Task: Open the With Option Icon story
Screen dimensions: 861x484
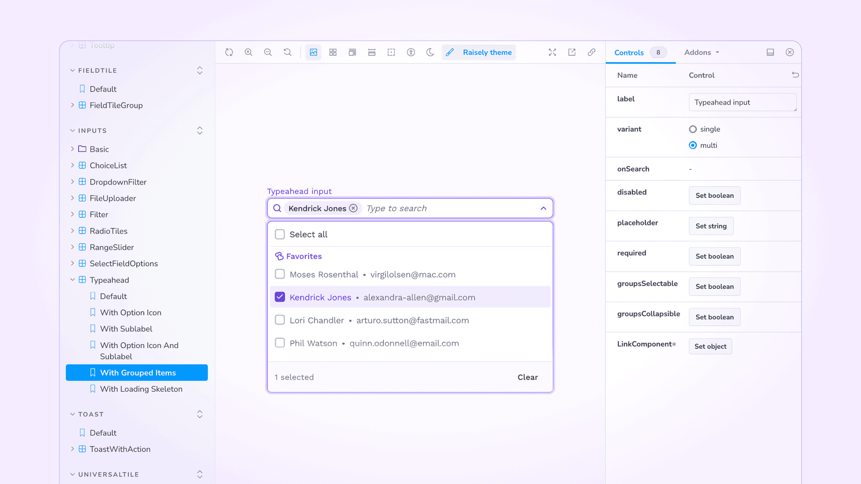Action: (x=130, y=312)
